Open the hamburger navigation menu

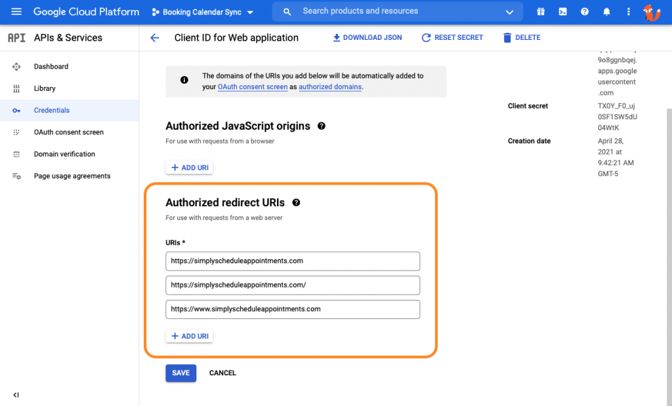pos(16,12)
